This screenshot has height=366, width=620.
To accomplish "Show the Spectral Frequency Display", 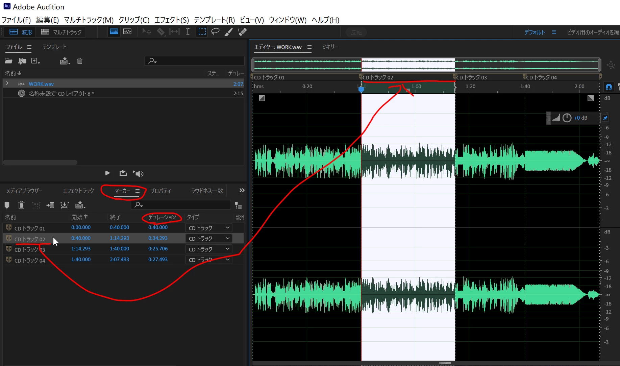I will [x=114, y=32].
